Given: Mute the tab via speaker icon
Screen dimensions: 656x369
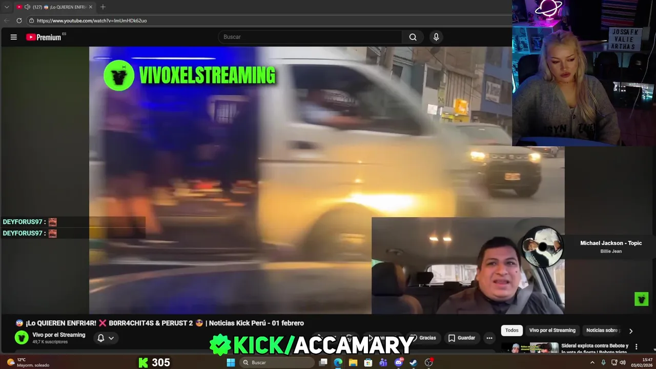Looking at the screenshot, I should point(27,7).
